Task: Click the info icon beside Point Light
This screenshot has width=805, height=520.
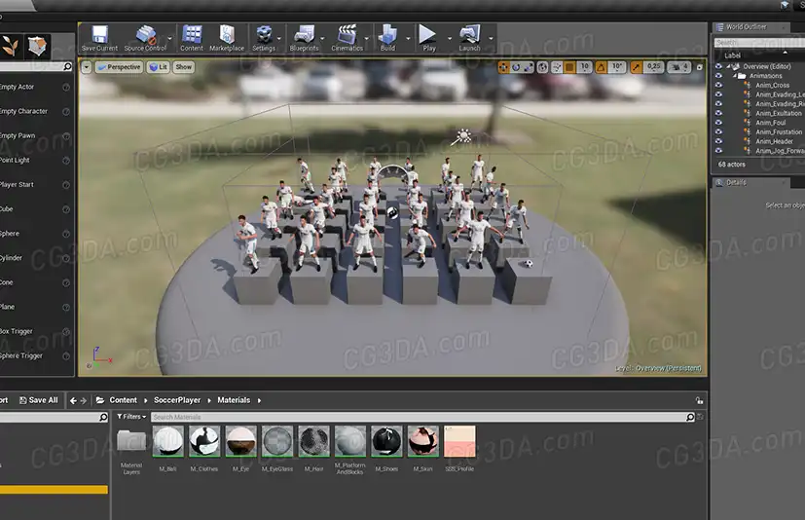Action: (x=66, y=161)
